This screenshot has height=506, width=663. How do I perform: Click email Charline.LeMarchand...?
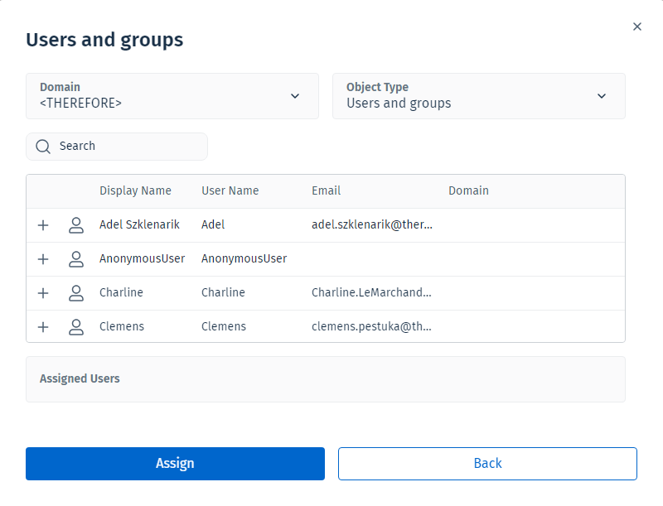pos(371,292)
